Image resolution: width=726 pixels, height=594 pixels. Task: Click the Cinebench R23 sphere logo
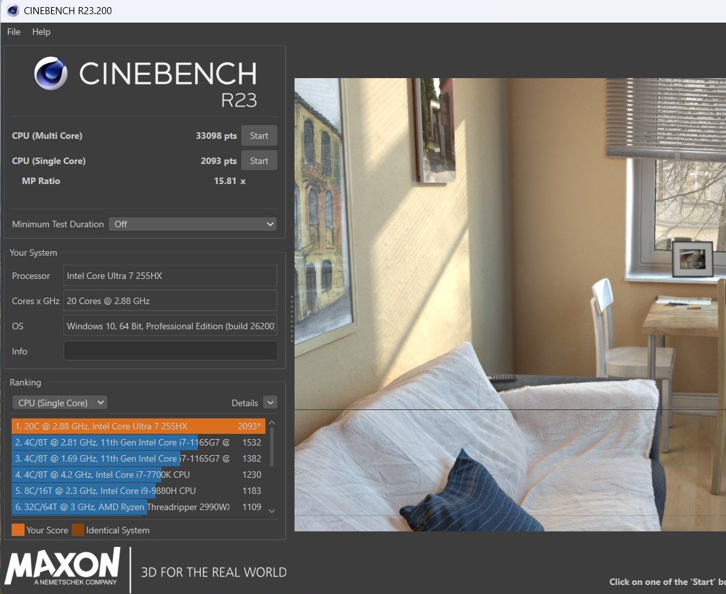coord(51,73)
